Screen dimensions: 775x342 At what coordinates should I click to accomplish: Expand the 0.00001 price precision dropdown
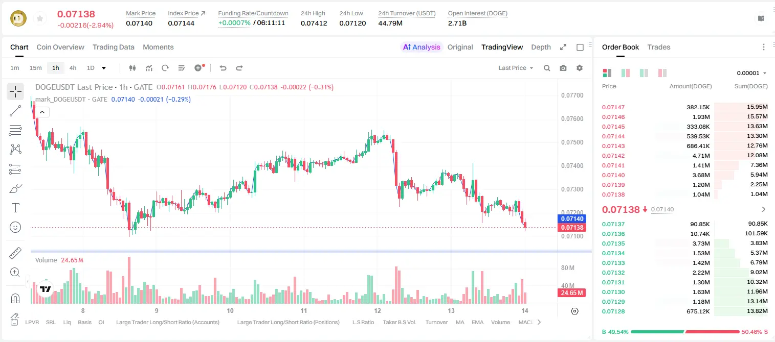tap(751, 73)
